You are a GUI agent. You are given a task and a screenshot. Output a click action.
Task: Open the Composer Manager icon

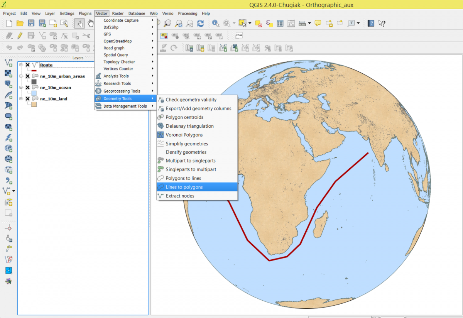pyautogui.click(x=64, y=23)
